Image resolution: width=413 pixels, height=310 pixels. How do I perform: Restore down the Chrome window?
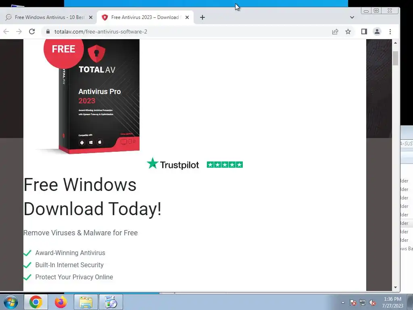click(x=376, y=11)
